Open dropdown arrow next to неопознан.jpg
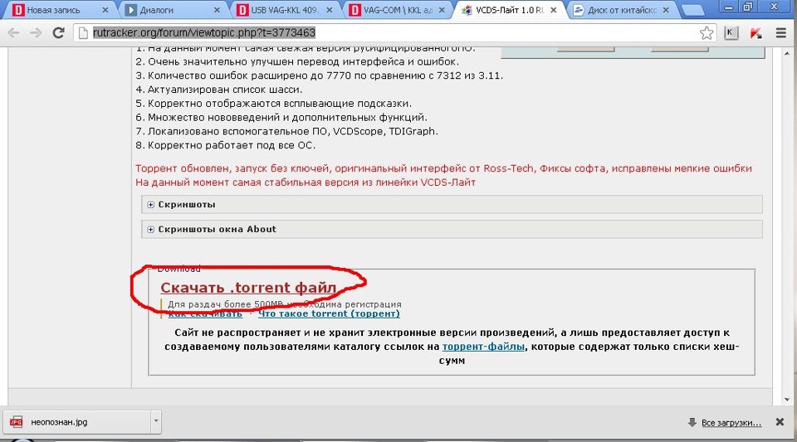Image resolution: width=797 pixels, height=442 pixels. (x=156, y=421)
